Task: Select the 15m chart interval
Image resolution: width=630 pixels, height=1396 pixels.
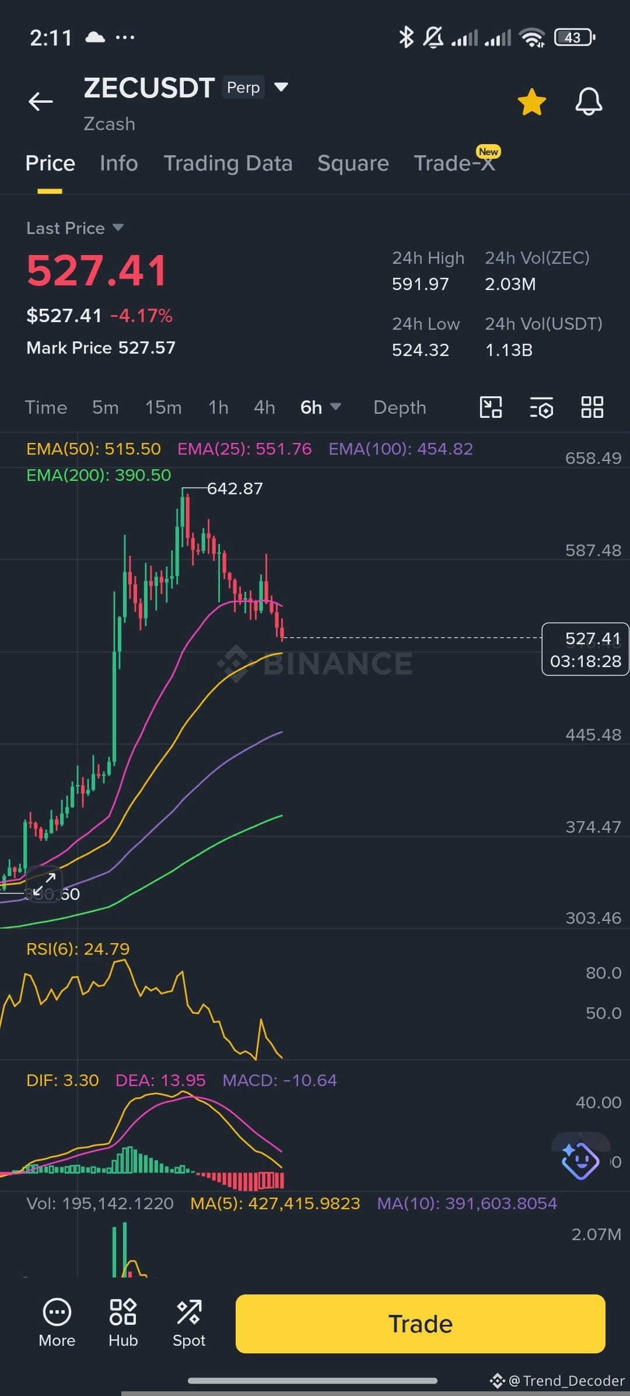Action: pos(163,407)
